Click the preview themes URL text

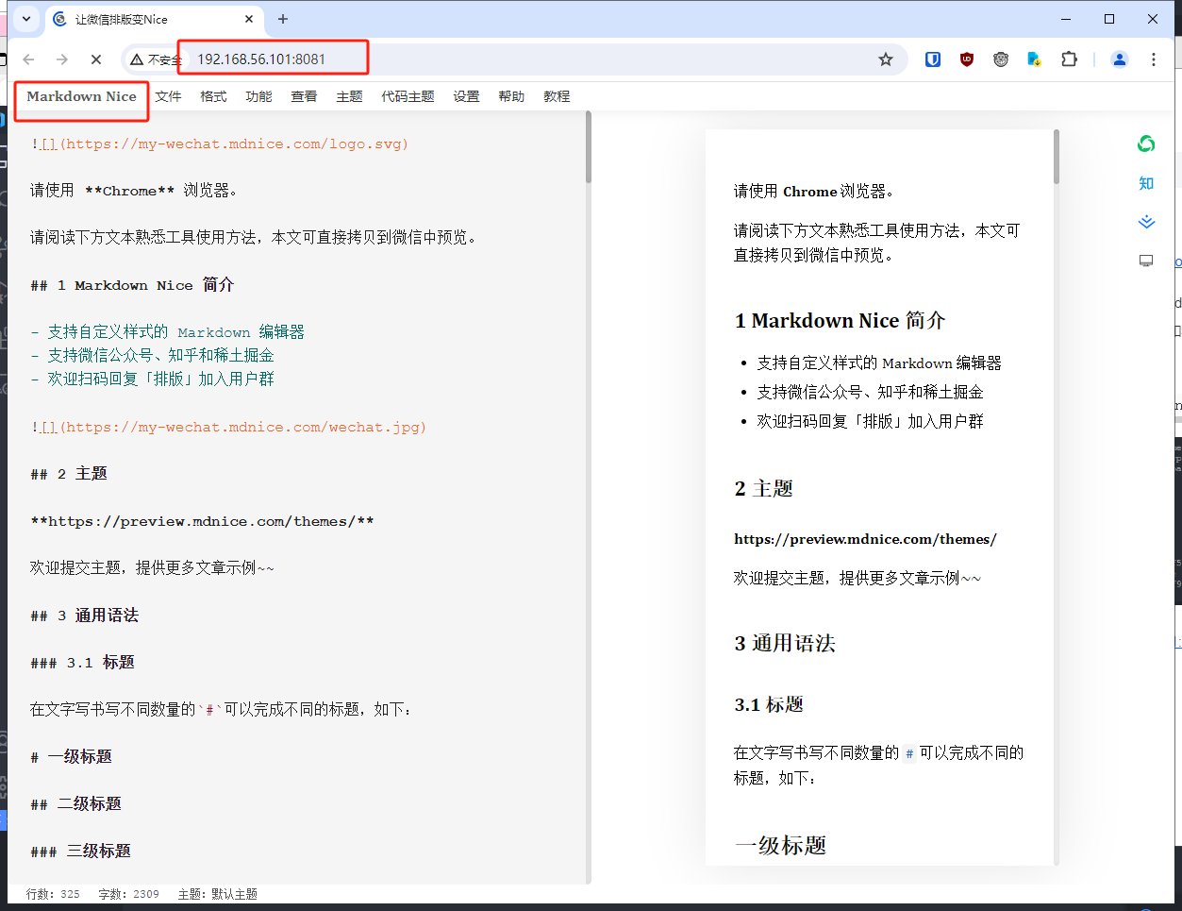pyautogui.click(x=865, y=539)
